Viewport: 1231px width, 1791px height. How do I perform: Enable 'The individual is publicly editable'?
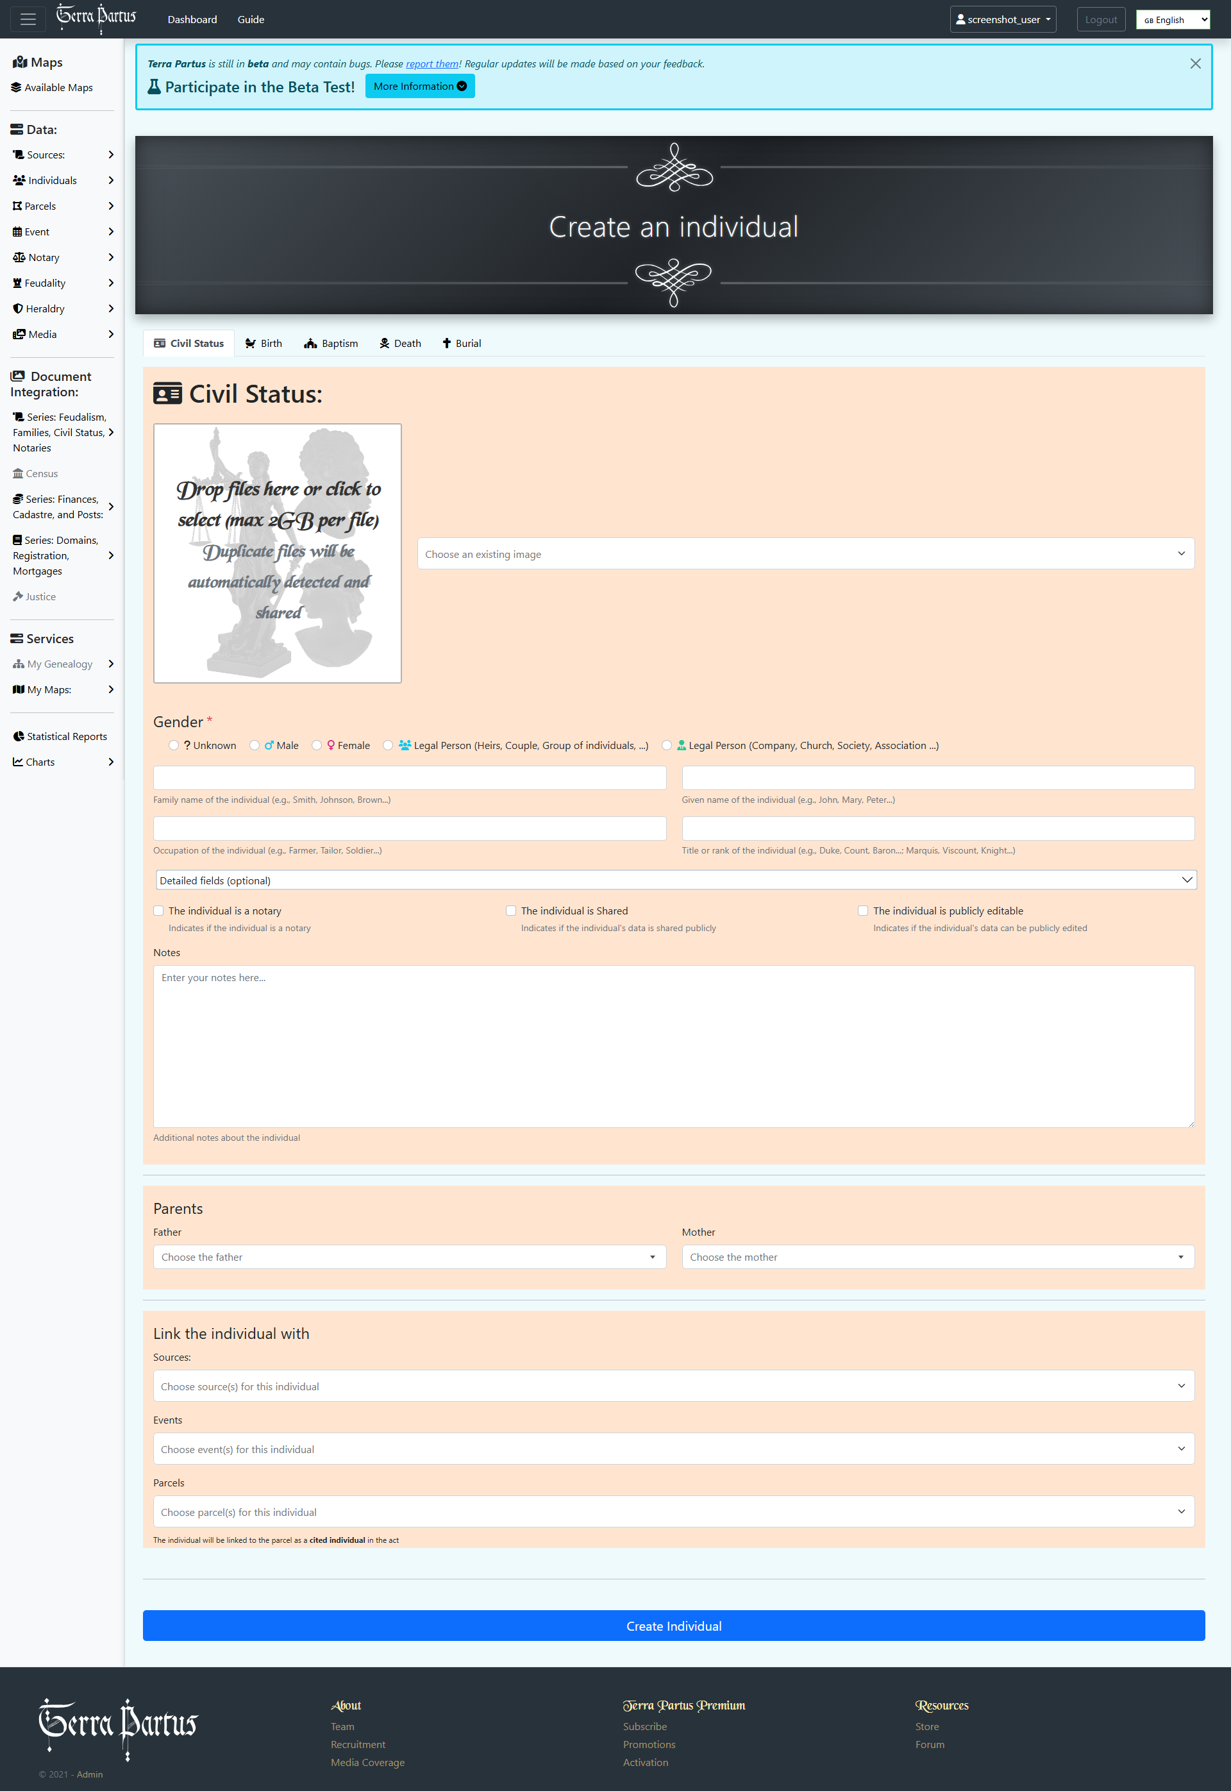tap(863, 911)
